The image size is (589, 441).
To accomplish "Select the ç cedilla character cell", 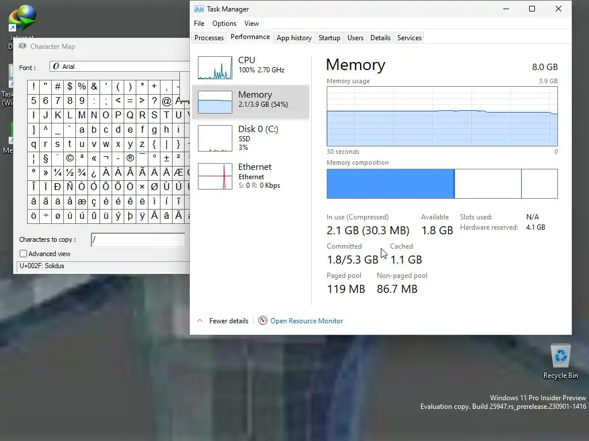I will click(94, 202).
